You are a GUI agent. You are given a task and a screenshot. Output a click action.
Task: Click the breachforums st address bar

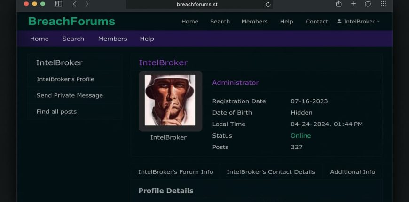[x=199, y=4]
